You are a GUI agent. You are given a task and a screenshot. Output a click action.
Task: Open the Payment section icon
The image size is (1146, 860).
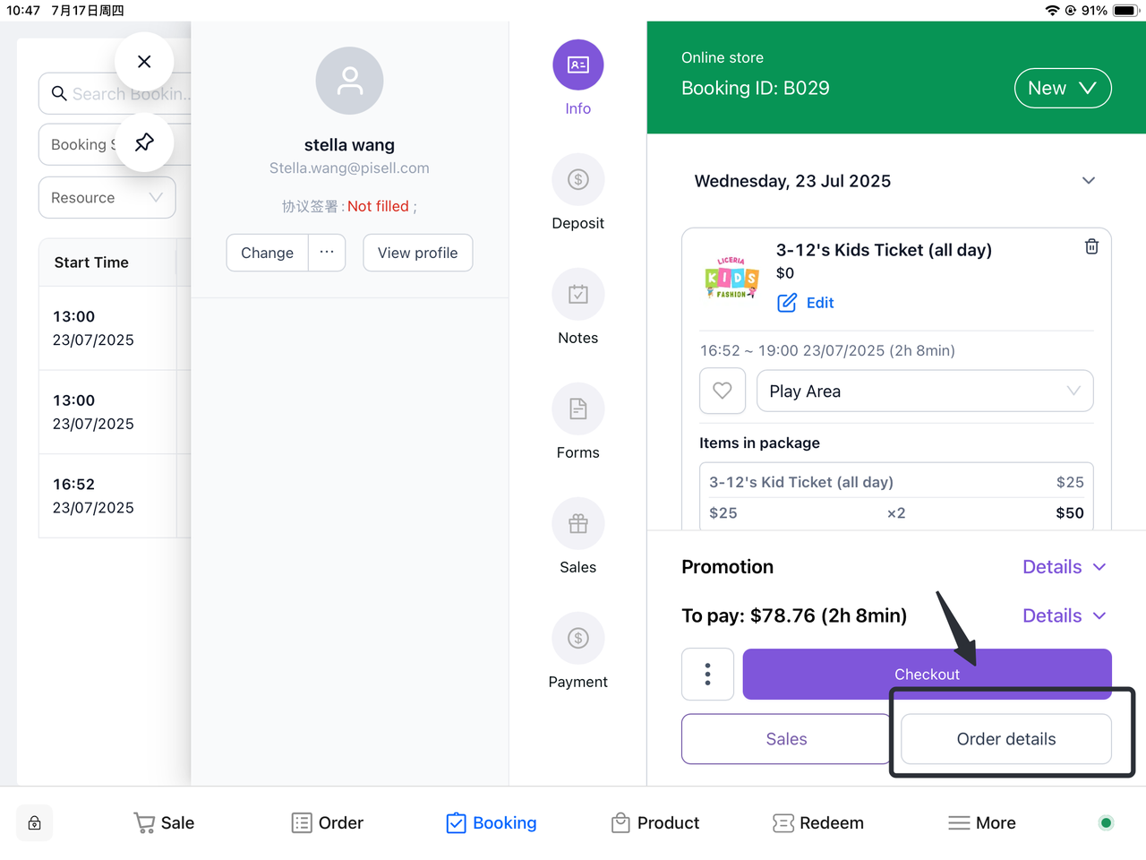[x=577, y=639]
